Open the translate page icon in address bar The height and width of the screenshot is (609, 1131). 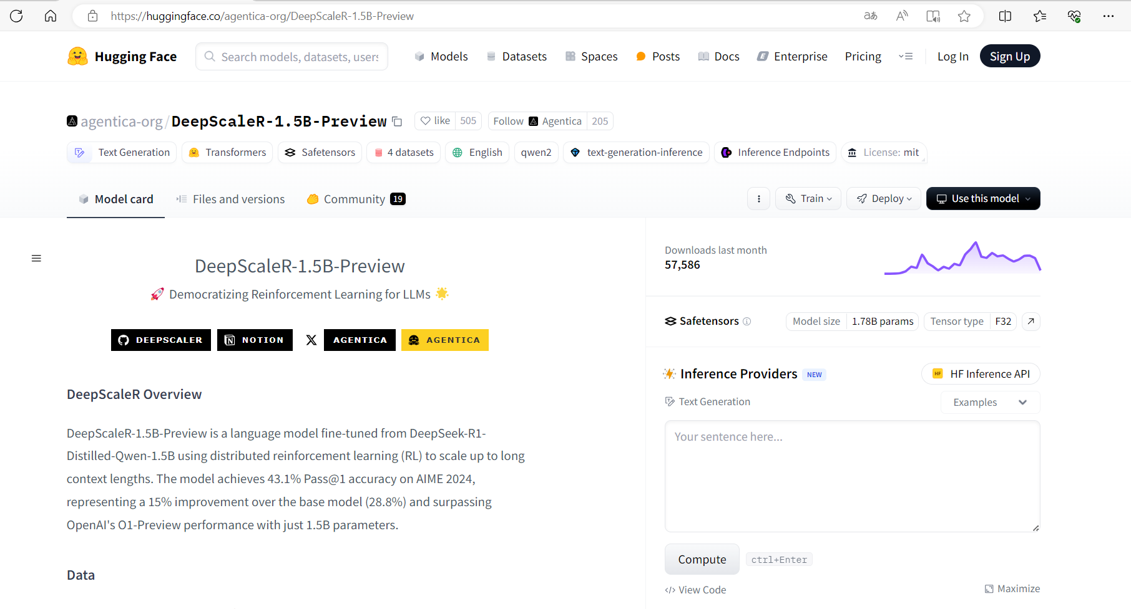click(x=870, y=16)
